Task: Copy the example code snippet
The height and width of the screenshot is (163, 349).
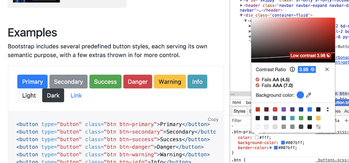Action: [x=213, y=120]
